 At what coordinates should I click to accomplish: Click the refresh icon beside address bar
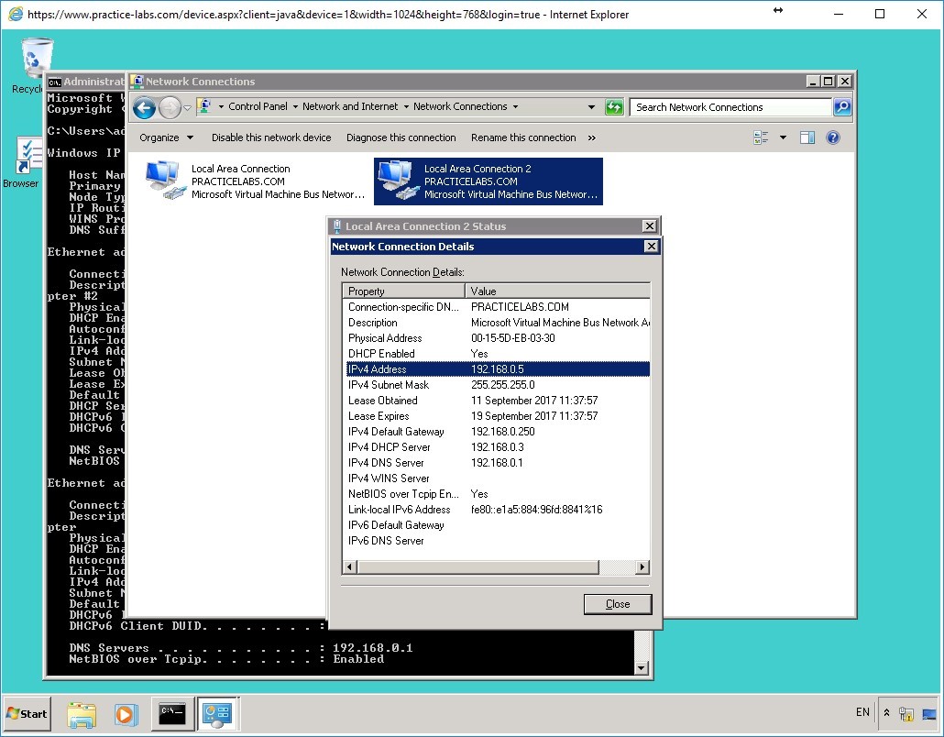coord(614,106)
